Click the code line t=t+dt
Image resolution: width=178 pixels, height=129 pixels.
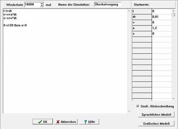[x=7, y=11]
